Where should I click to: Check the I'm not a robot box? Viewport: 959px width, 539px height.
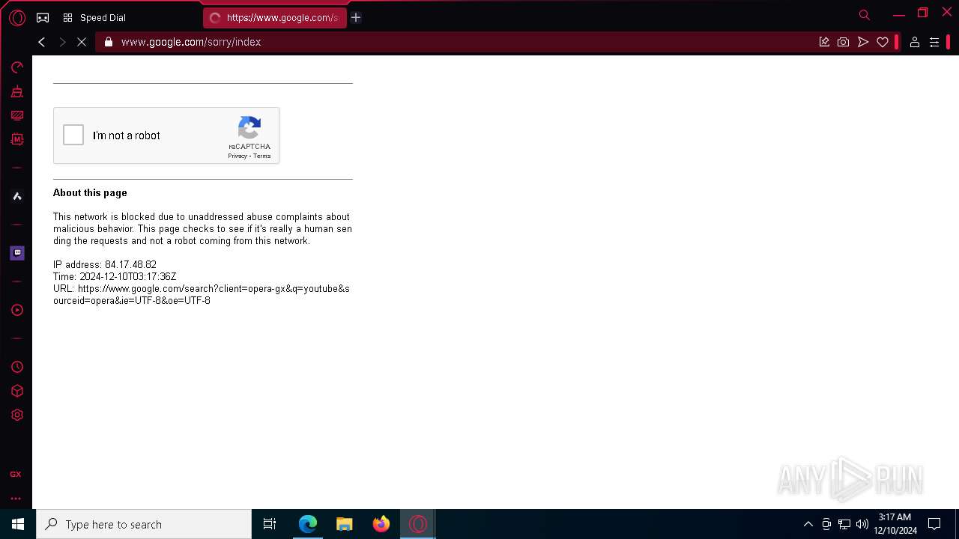(x=73, y=135)
